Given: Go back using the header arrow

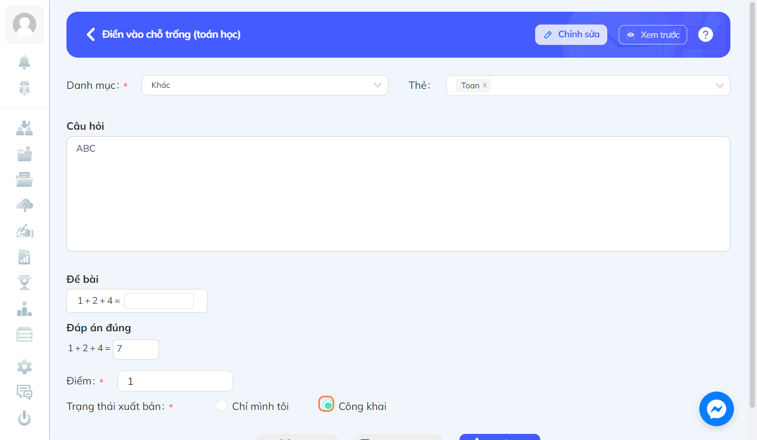Looking at the screenshot, I should coord(91,34).
